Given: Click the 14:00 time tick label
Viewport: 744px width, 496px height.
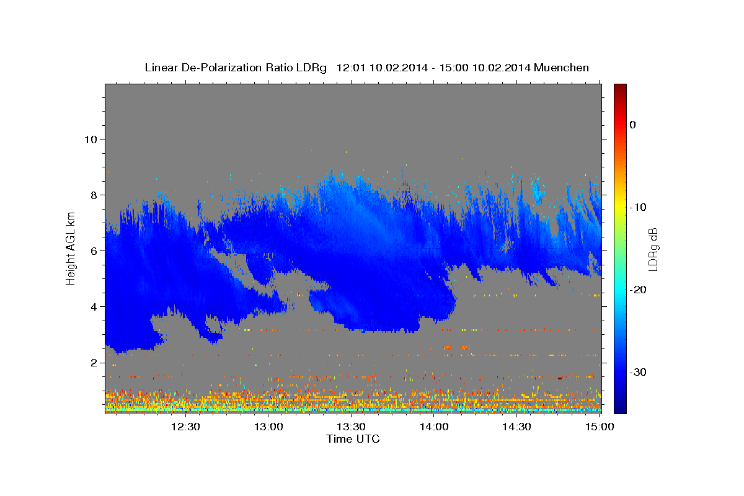Looking at the screenshot, I should (433, 427).
